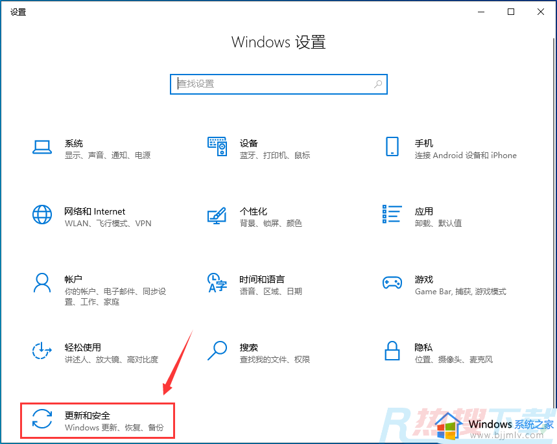Open the 更新和安全 refresh-arrows icon
The width and height of the screenshot is (557, 444).
[x=42, y=419]
